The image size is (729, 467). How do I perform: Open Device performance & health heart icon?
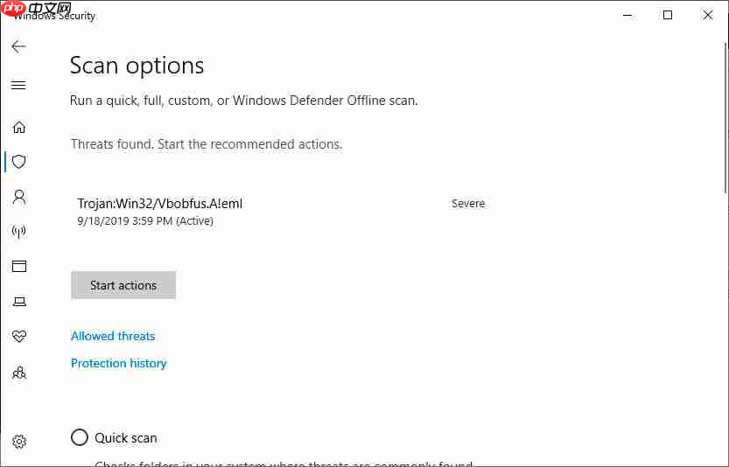point(19,336)
